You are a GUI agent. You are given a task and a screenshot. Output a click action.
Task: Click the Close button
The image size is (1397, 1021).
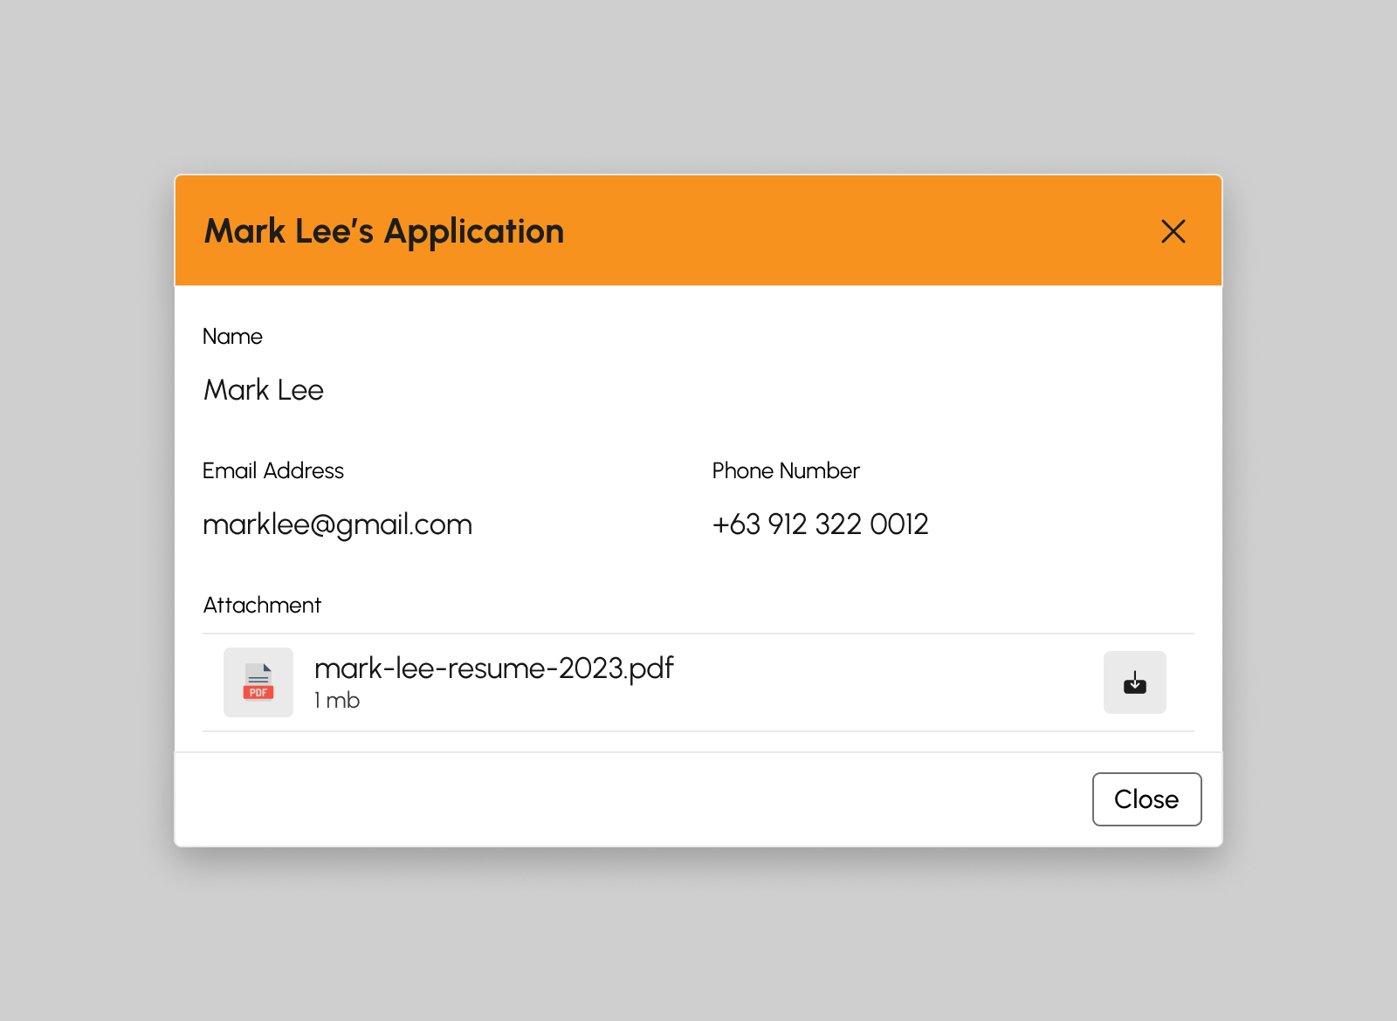coord(1146,799)
